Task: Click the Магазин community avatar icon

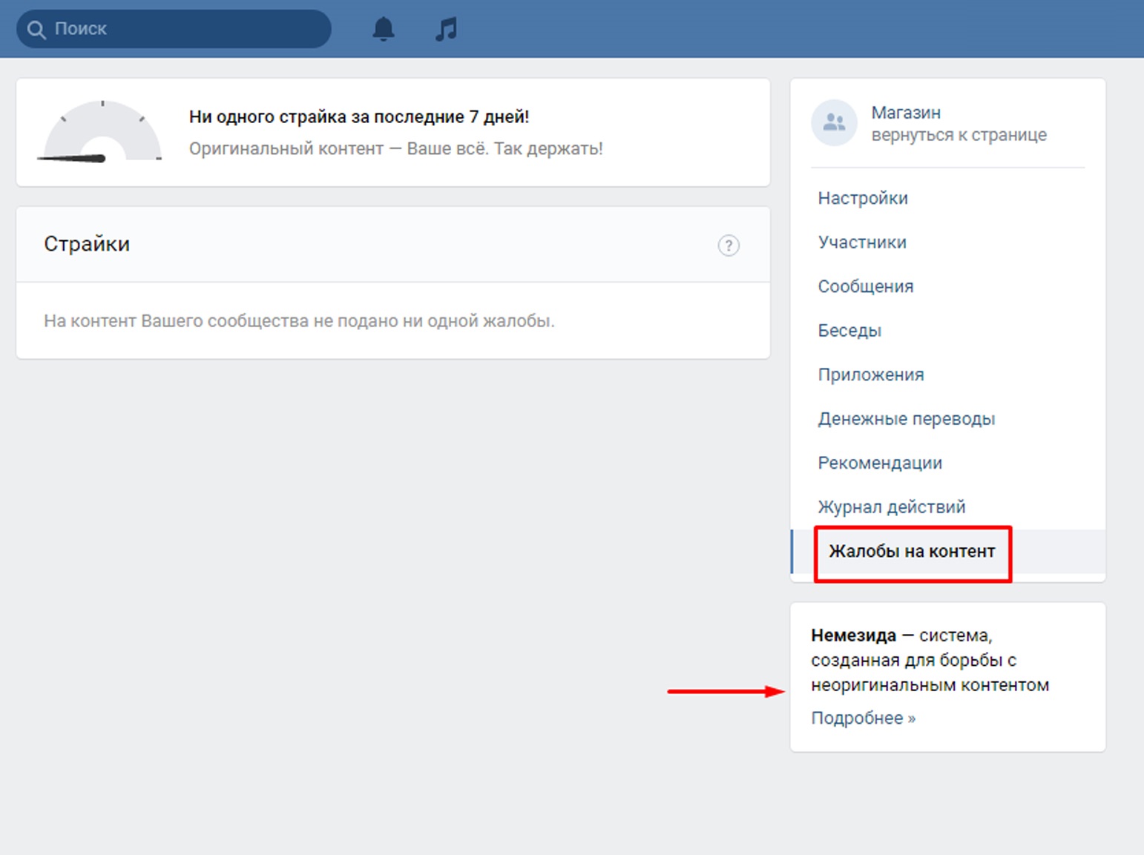Action: click(834, 123)
